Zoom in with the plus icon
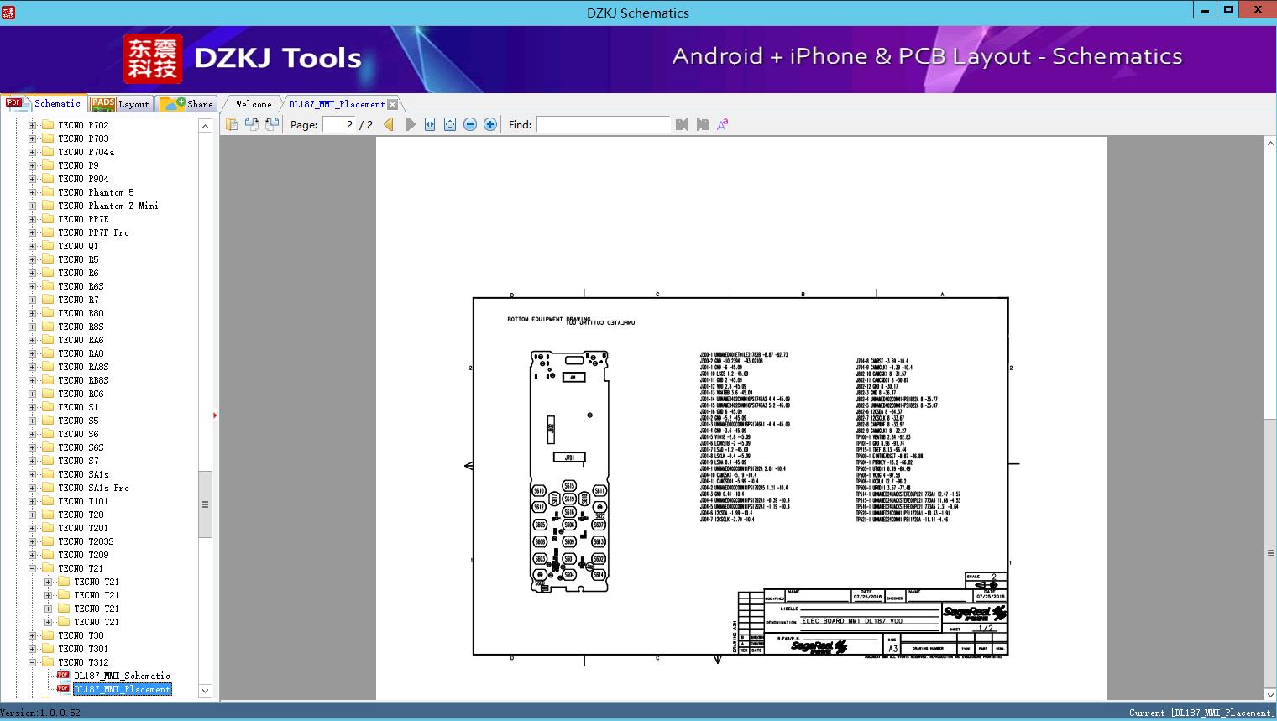 click(490, 124)
